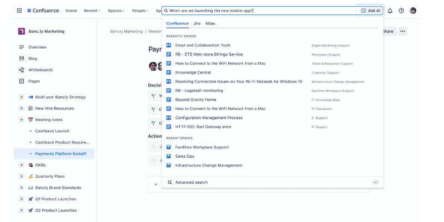The height and width of the screenshot is (222, 444).
Task: Expand the OKRs tree item
Action: pyautogui.click(x=22, y=165)
